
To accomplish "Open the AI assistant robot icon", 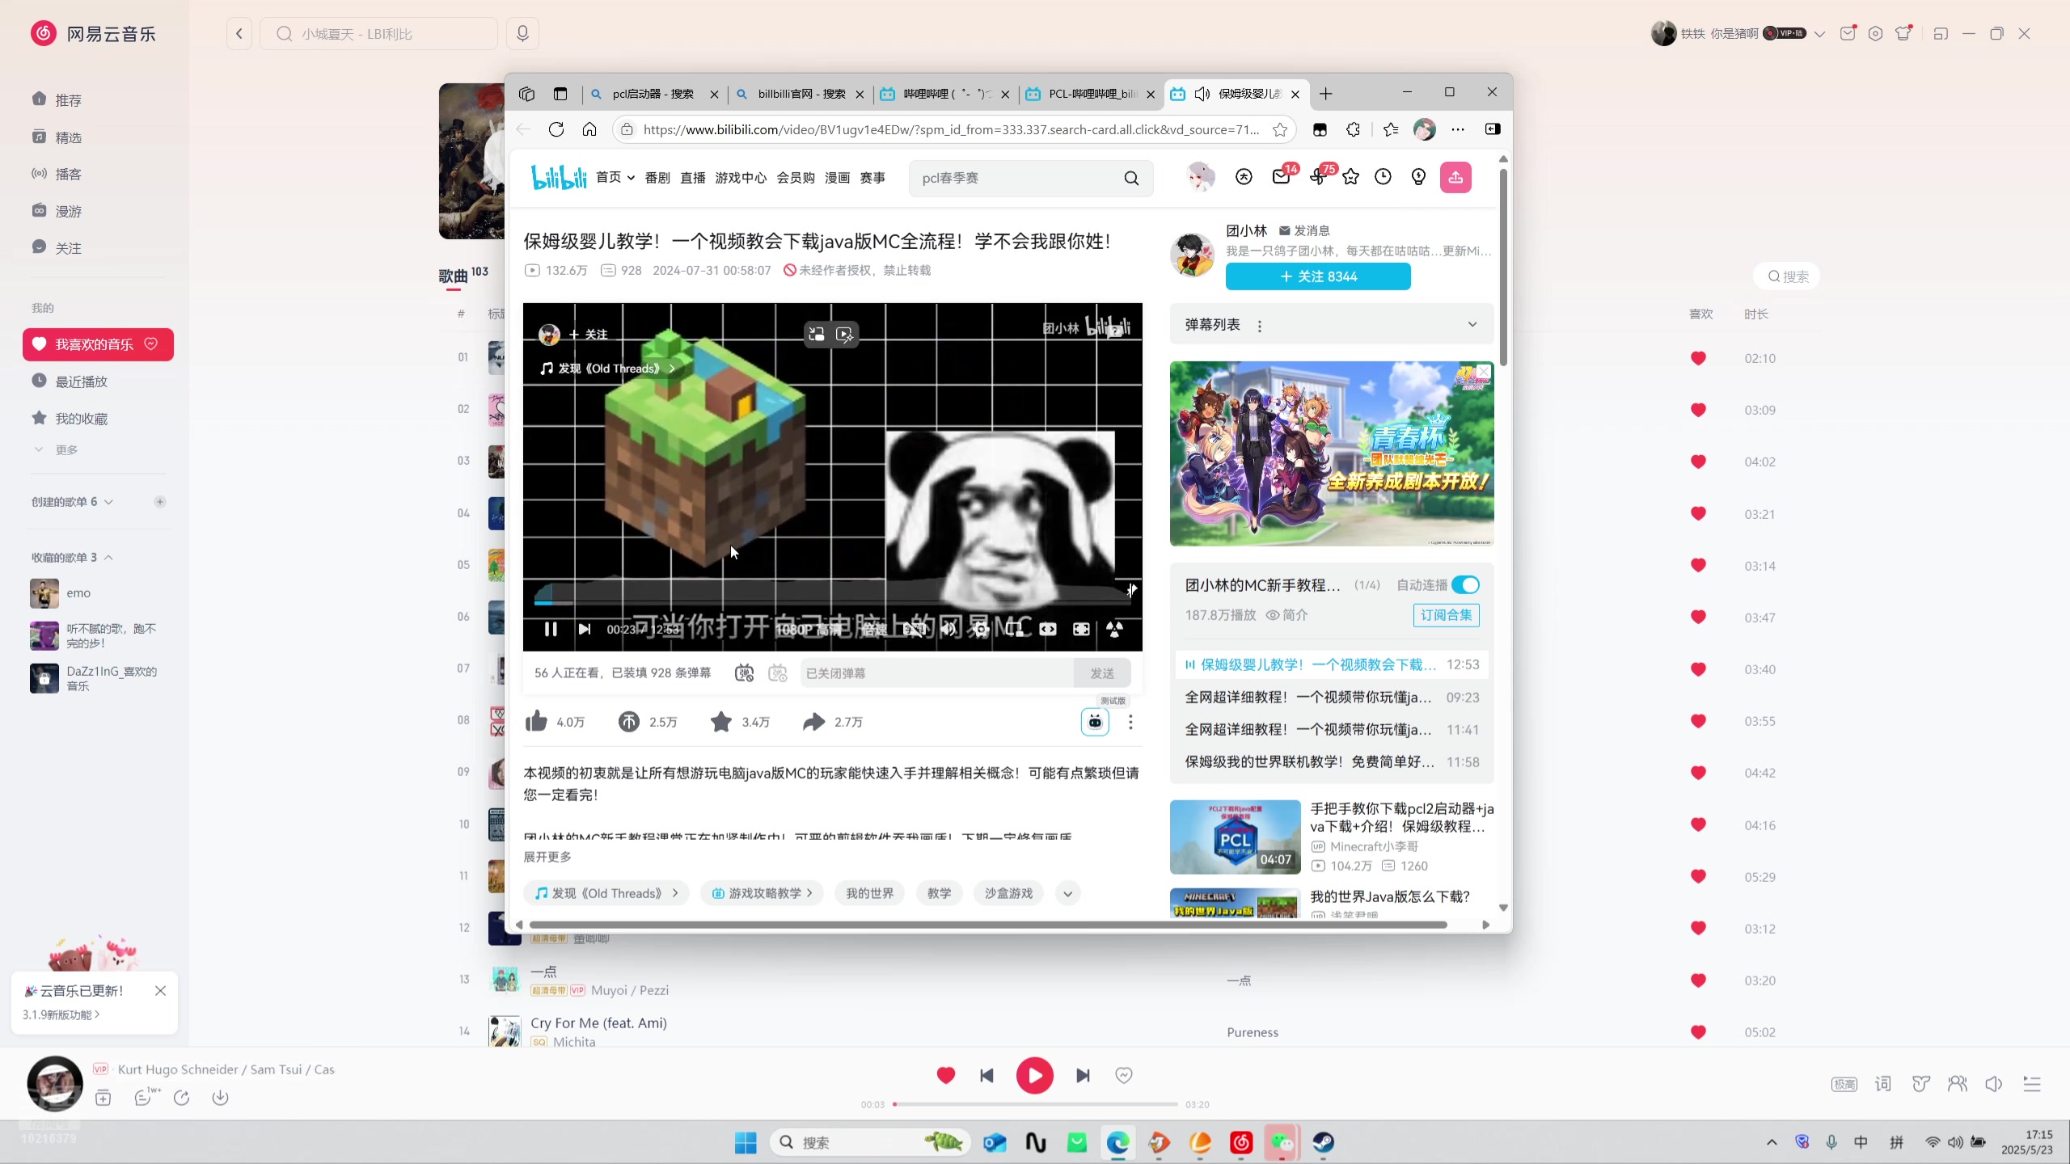I will pos(1095,721).
